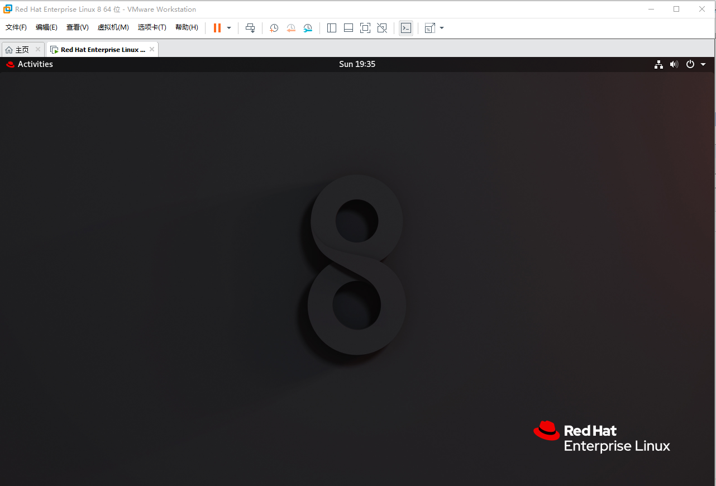Open the 虚拟机(M) menu

(x=113, y=27)
